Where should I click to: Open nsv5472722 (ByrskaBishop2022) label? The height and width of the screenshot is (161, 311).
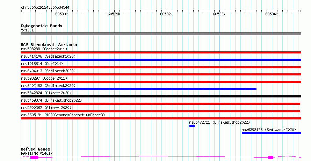tap(219, 122)
